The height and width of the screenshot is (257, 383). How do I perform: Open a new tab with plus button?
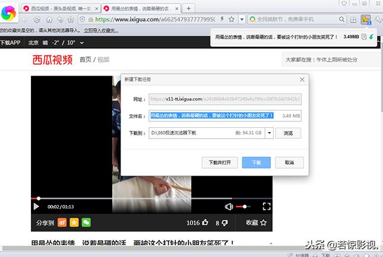coord(189,8)
